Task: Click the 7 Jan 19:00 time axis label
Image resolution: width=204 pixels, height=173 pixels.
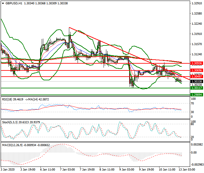Action: tap(87, 170)
